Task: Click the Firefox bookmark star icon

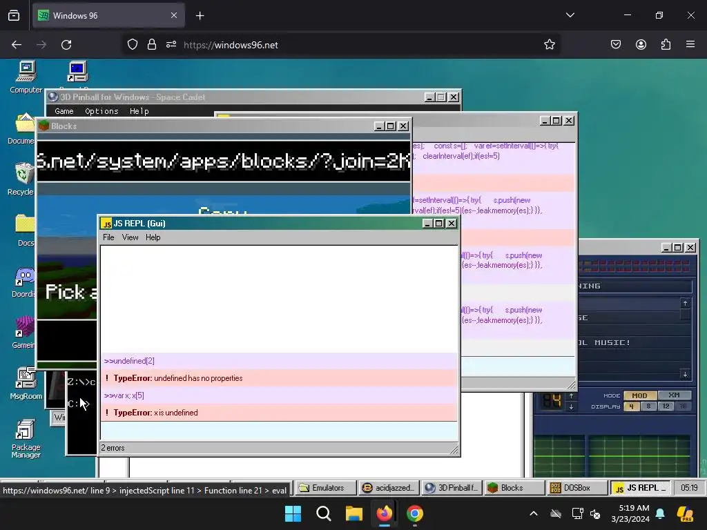Action: click(x=549, y=45)
